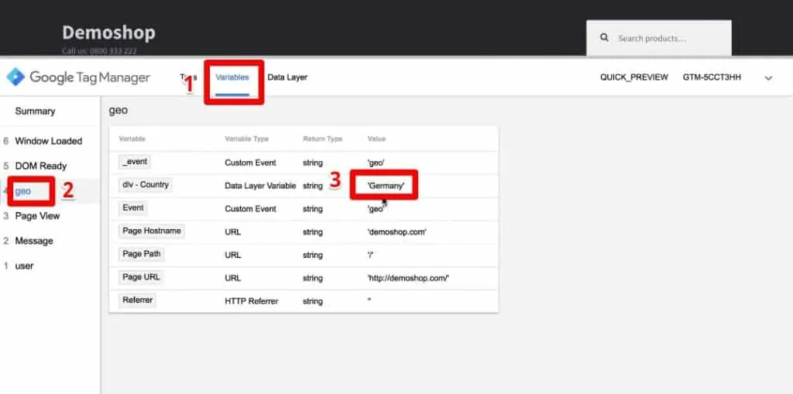Image resolution: width=793 pixels, height=394 pixels.
Task: Click the 'http://demoshop.com/' value cell
Action: (x=408, y=278)
